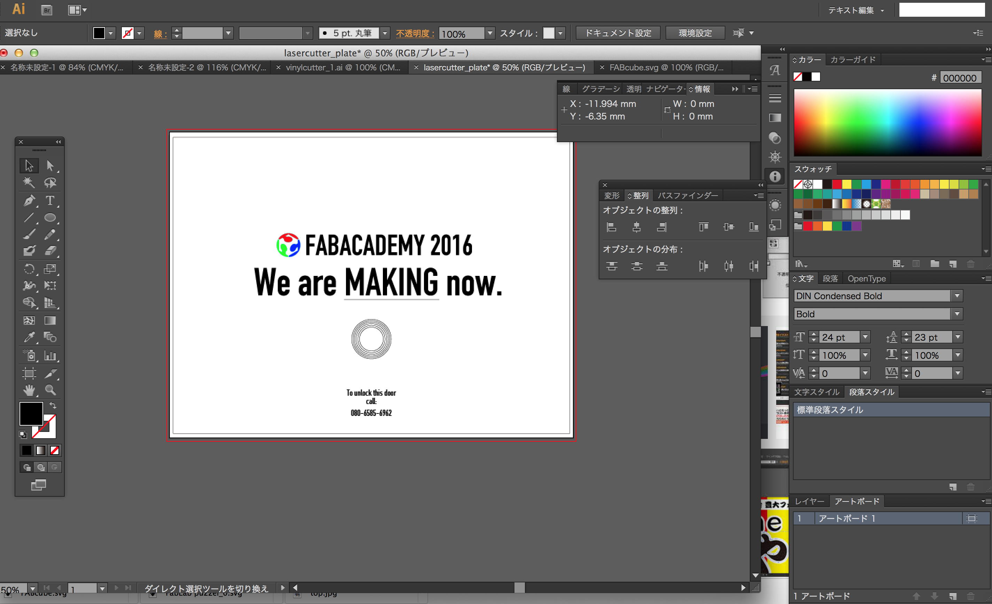Select アートボード 1 row

click(x=891, y=518)
